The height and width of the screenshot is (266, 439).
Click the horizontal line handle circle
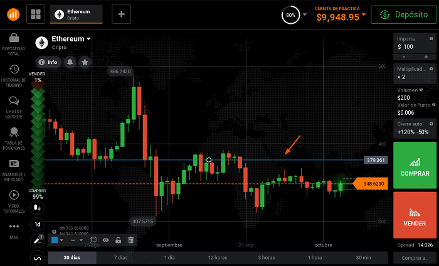(x=209, y=160)
